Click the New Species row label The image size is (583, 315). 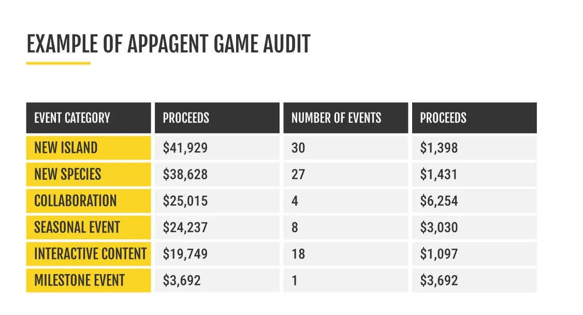[x=89, y=175]
